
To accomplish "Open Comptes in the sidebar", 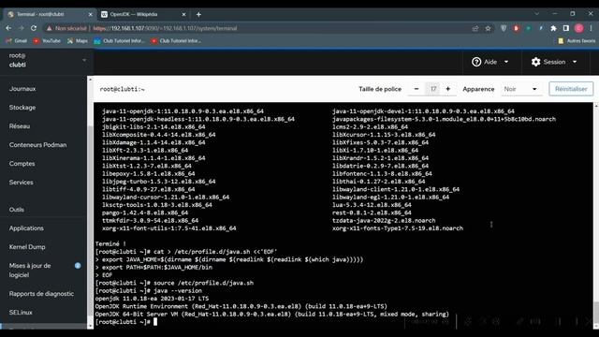I will (x=22, y=164).
